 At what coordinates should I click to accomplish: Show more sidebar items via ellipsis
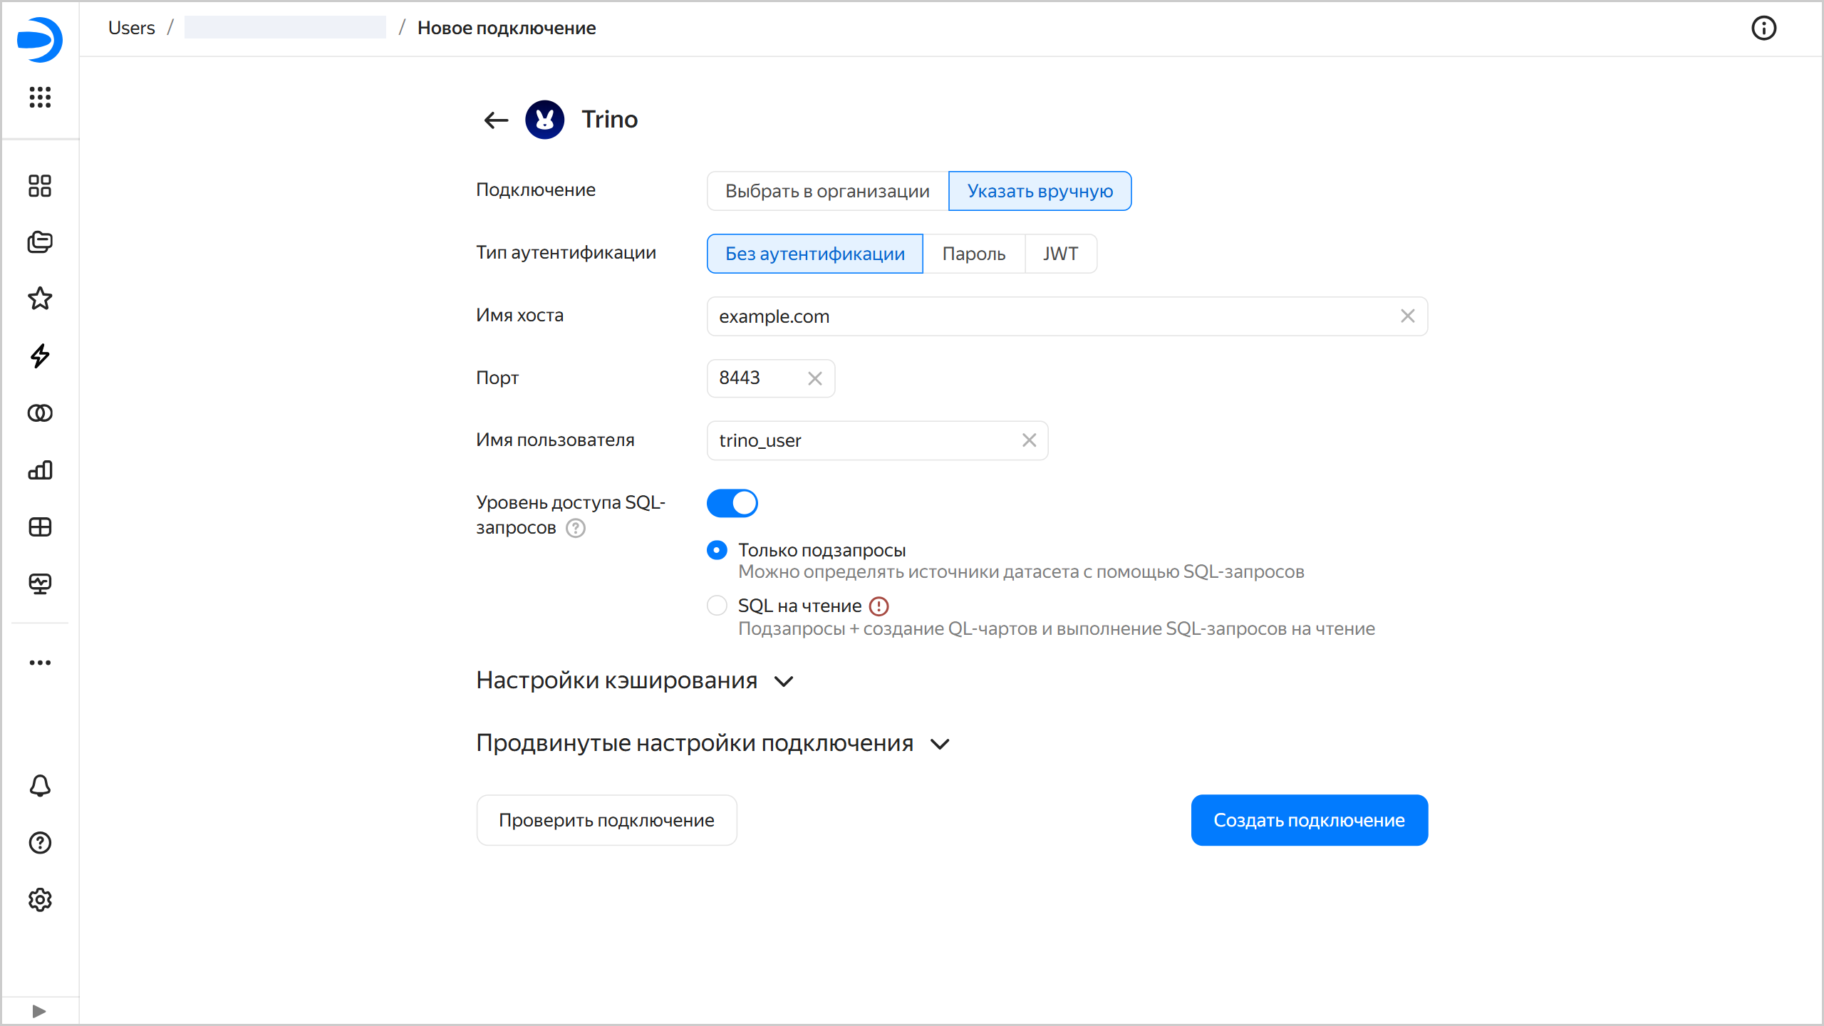(40, 663)
